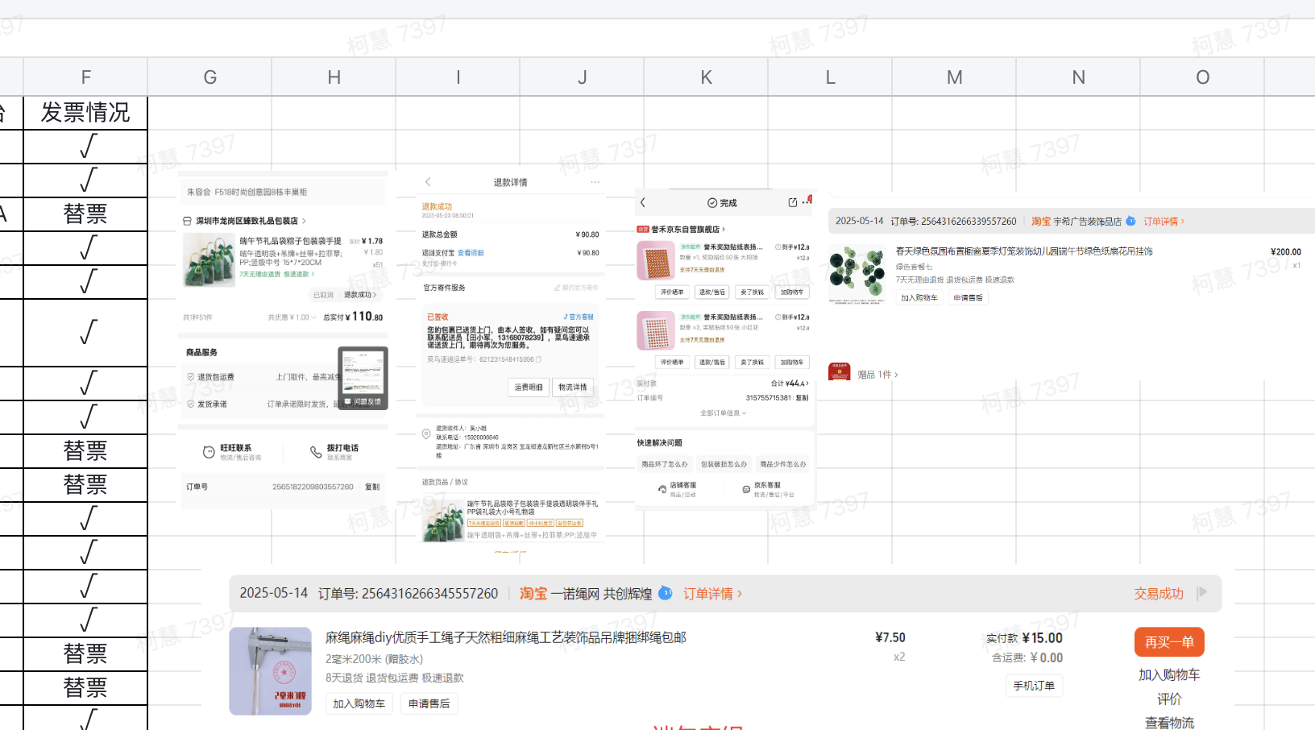Click 加入购物车 beside the 麻绳 thumbnail
The height and width of the screenshot is (730, 1315).
(359, 703)
